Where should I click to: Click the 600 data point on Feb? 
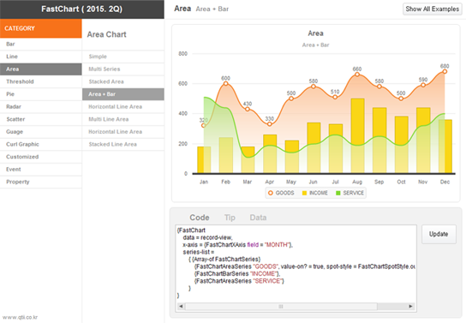coord(225,83)
